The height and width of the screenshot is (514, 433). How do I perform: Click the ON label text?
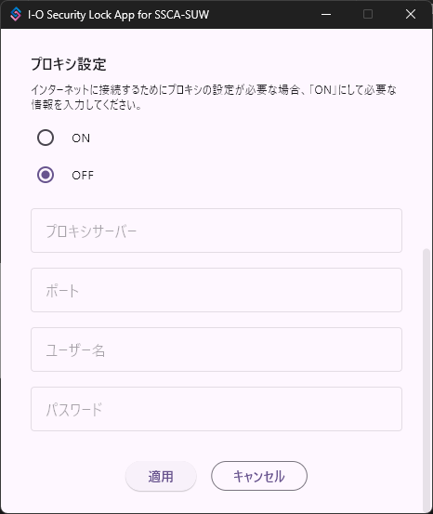[81, 138]
